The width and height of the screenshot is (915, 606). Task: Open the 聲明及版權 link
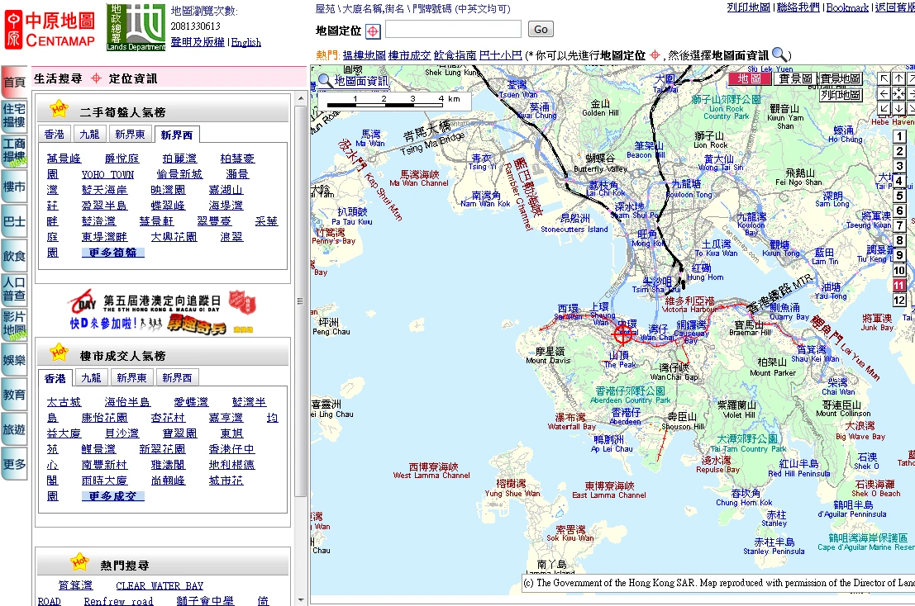point(198,43)
